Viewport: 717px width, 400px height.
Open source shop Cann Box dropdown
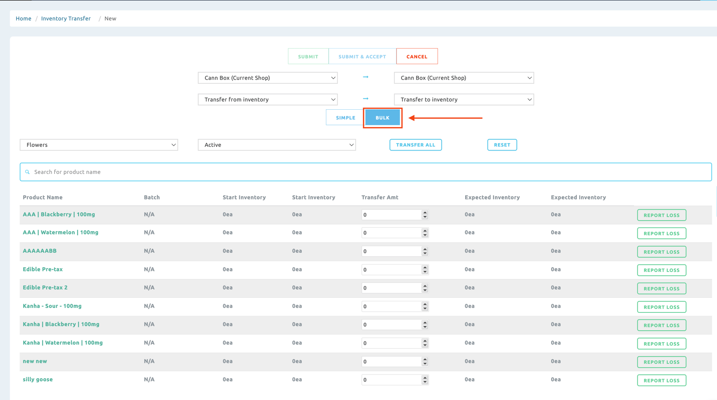click(268, 78)
